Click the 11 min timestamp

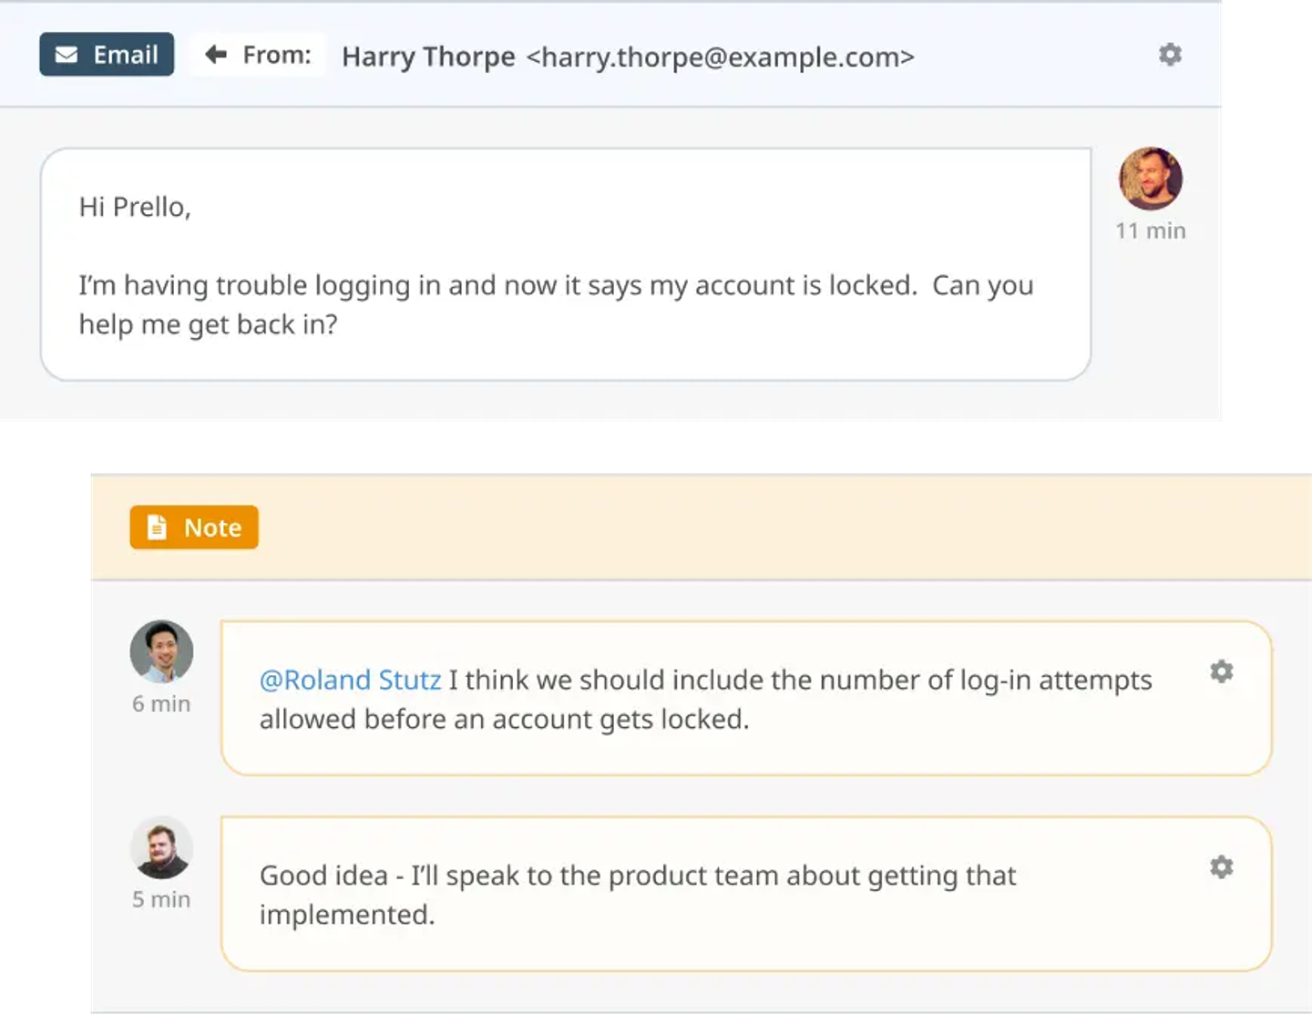pyautogui.click(x=1151, y=231)
